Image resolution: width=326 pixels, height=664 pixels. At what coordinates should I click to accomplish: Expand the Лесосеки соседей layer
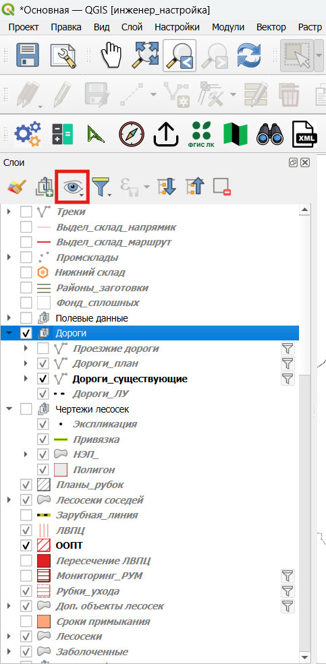[x=9, y=500]
